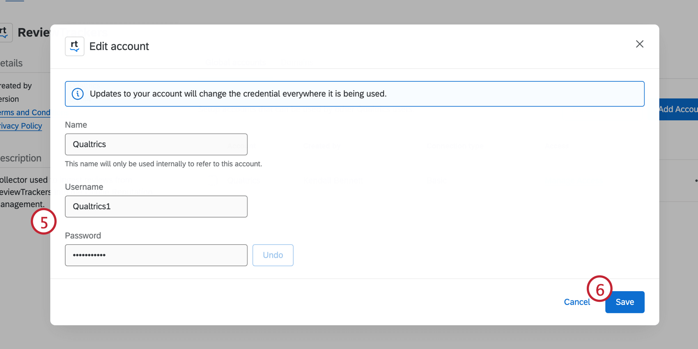Click the Edit account dialog title
The image size is (698, 349).
coord(119,46)
